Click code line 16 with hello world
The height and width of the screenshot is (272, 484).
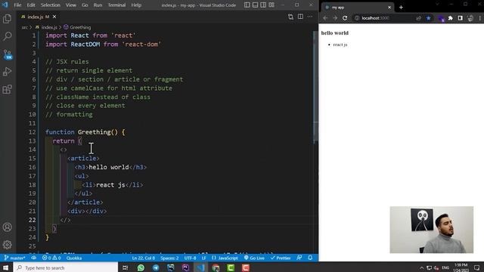[111, 167]
